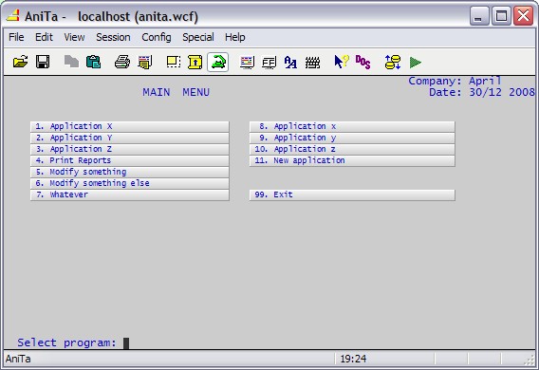Choose 6. Modify something else
539x370 pixels.
(130, 183)
